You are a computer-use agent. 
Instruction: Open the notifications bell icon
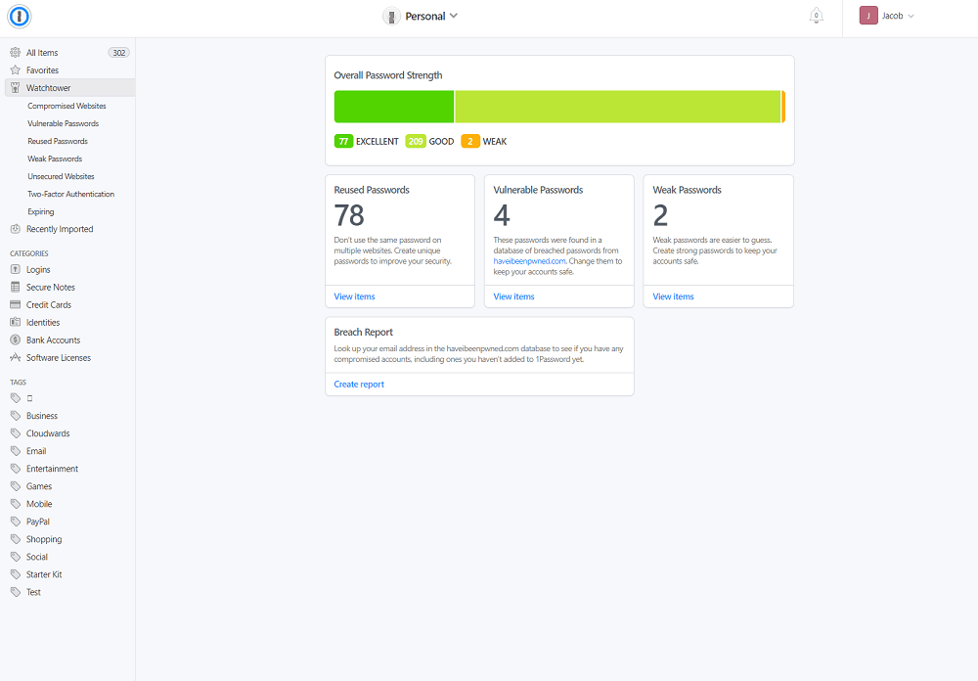816,16
